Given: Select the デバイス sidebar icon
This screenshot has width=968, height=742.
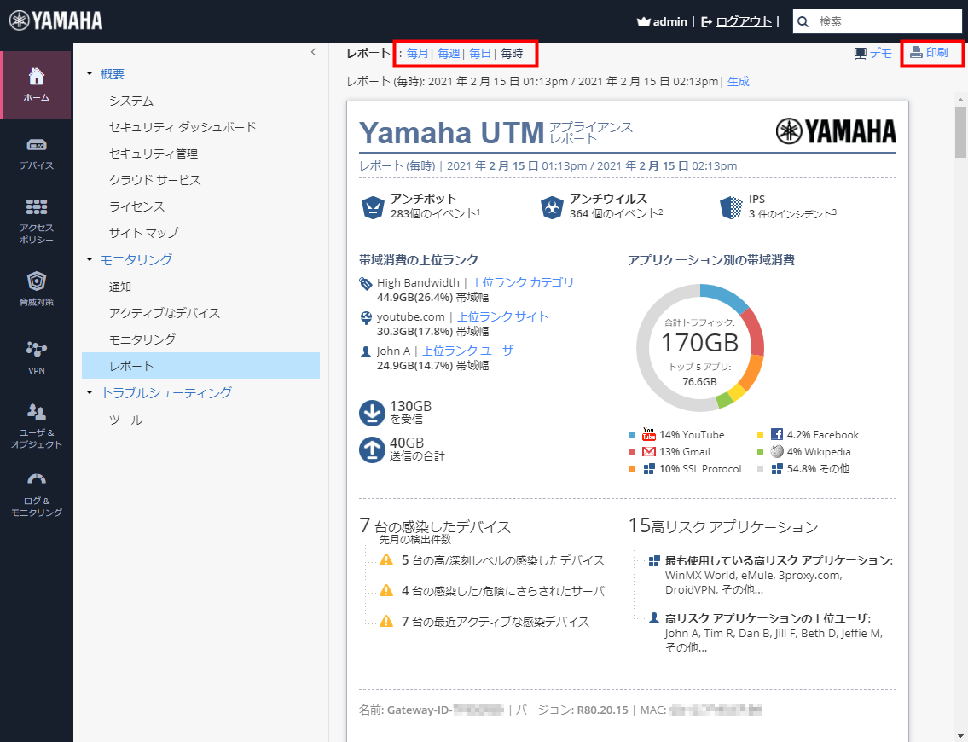Looking at the screenshot, I should [x=36, y=145].
